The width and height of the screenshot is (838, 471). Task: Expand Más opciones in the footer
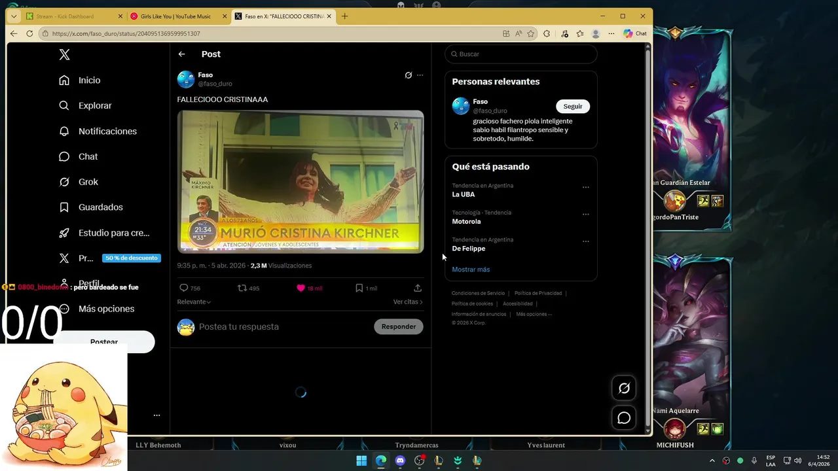coord(534,314)
